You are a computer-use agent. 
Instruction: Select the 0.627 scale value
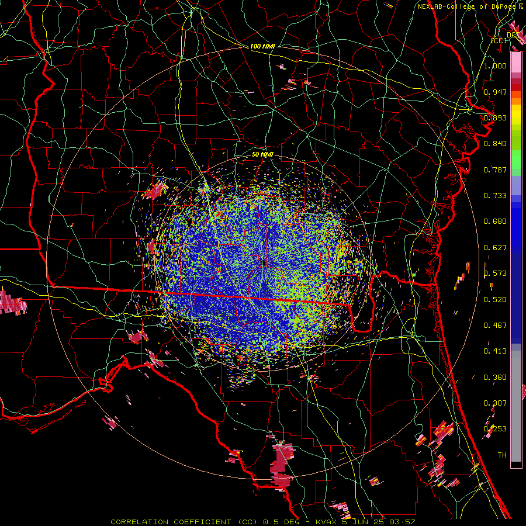(495, 248)
